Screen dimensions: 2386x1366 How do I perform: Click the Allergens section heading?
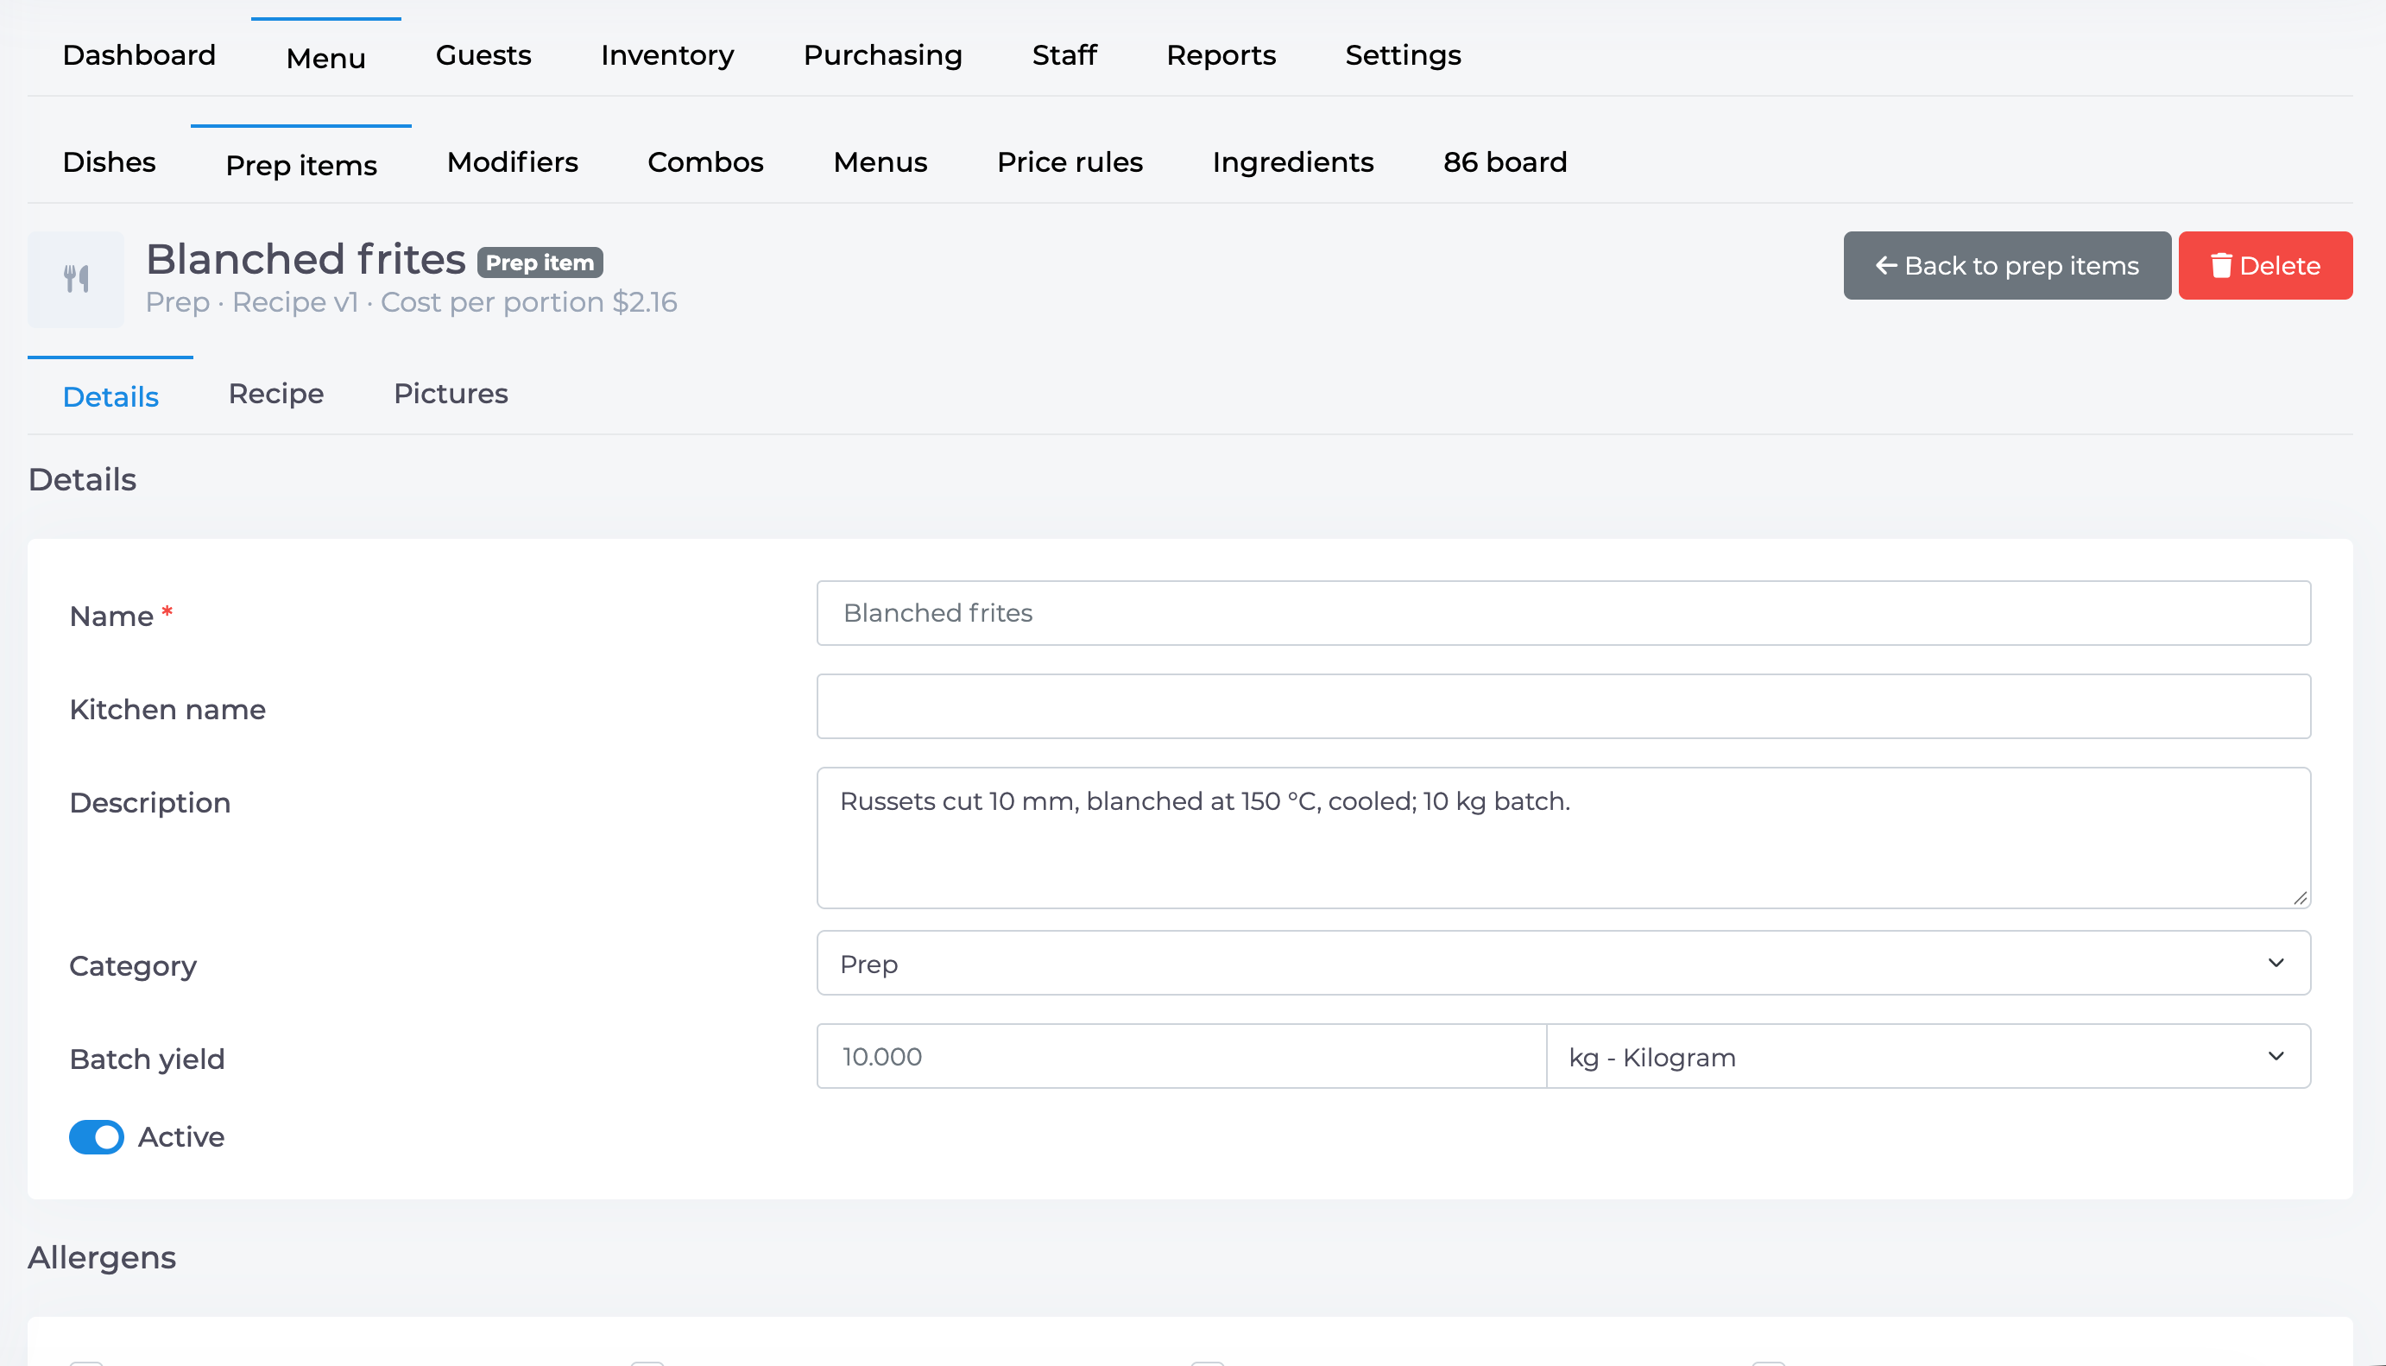click(101, 1257)
